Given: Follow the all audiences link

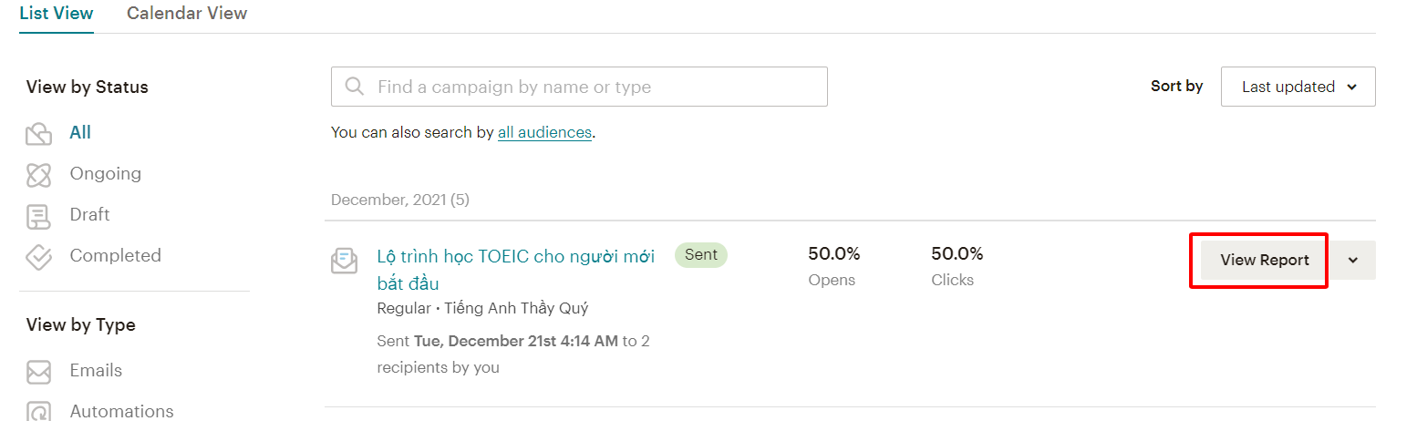Looking at the screenshot, I should click(x=544, y=132).
